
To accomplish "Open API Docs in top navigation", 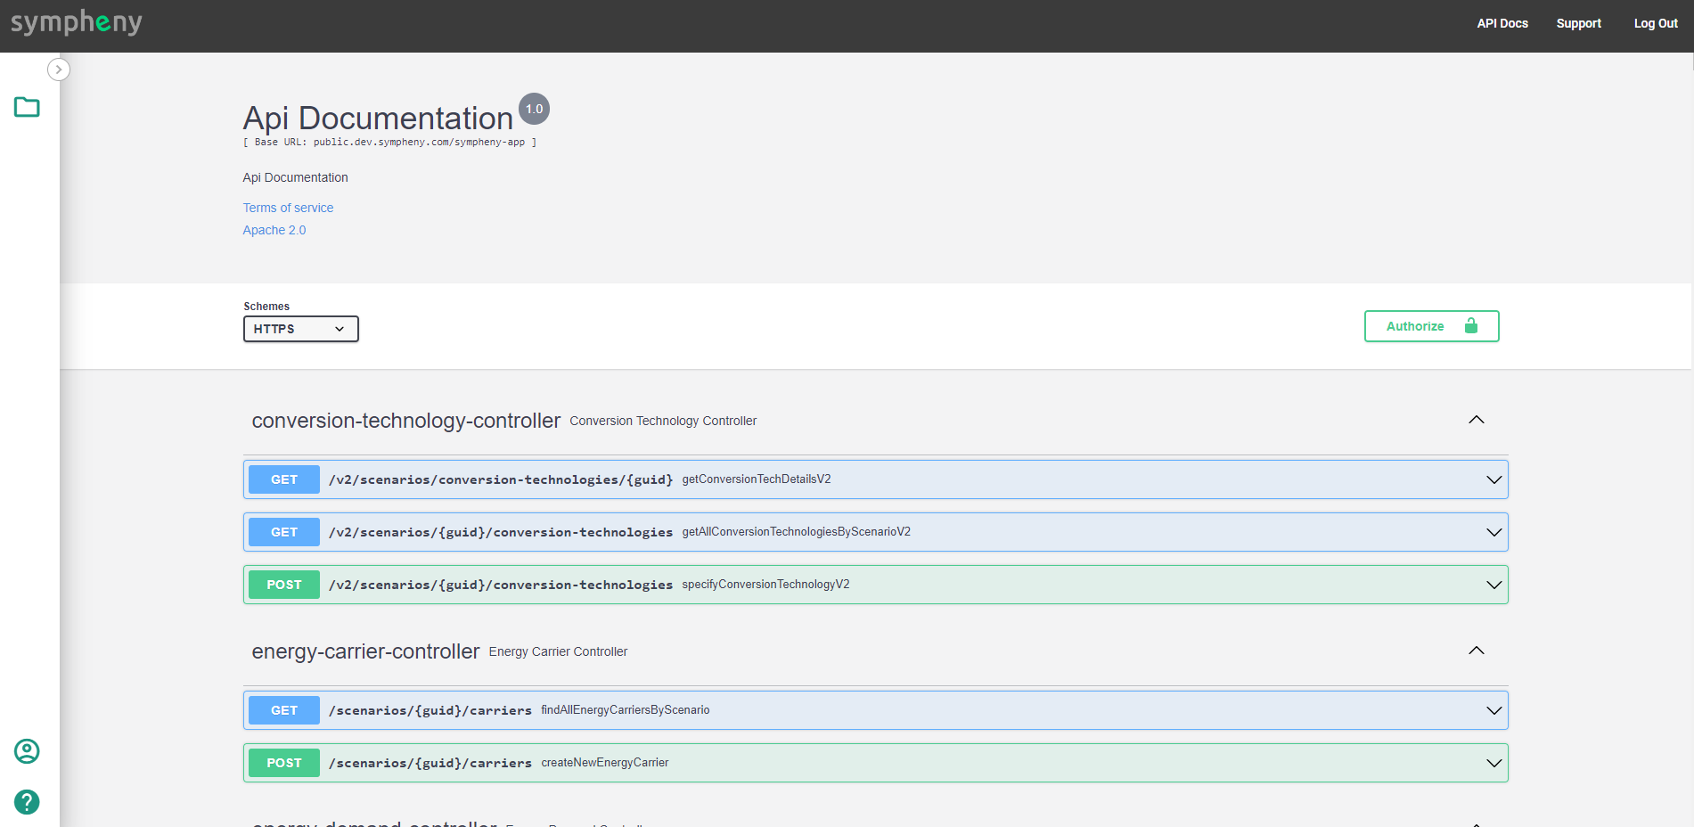I will [1502, 24].
